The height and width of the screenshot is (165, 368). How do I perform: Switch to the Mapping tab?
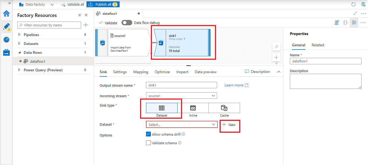(x=141, y=72)
